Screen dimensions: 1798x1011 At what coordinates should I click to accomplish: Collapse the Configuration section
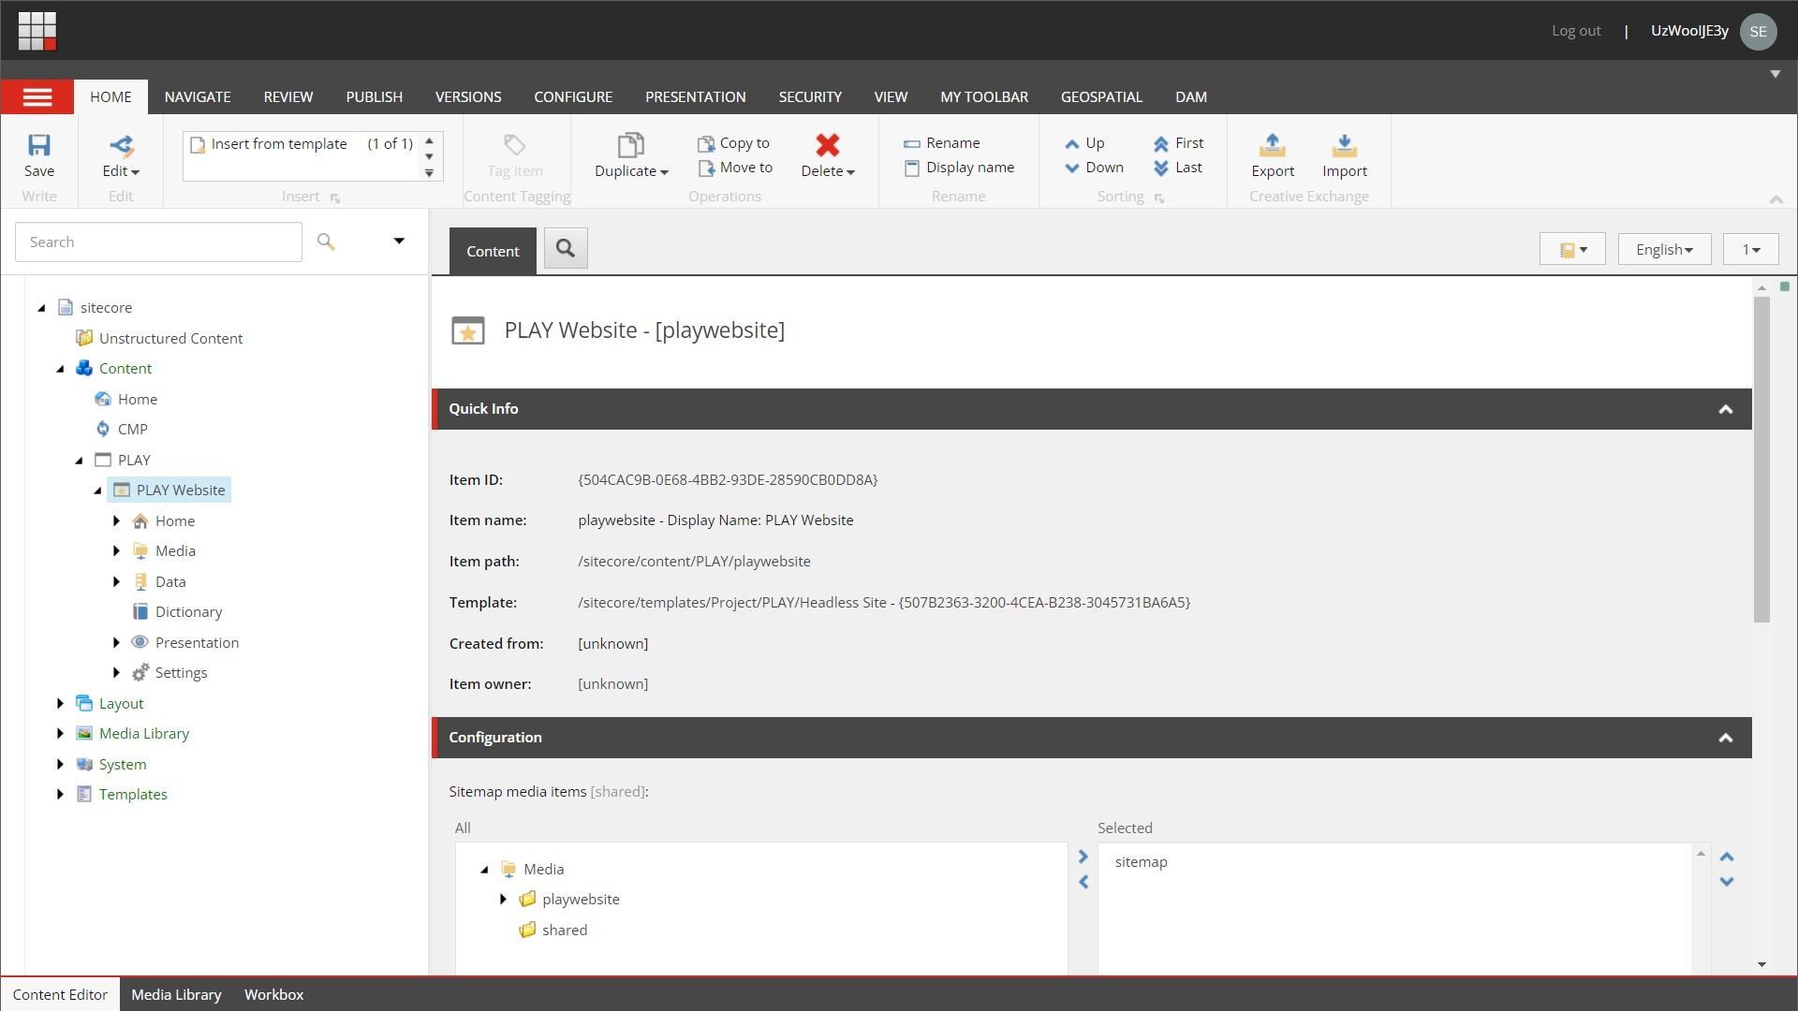tap(1725, 738)
